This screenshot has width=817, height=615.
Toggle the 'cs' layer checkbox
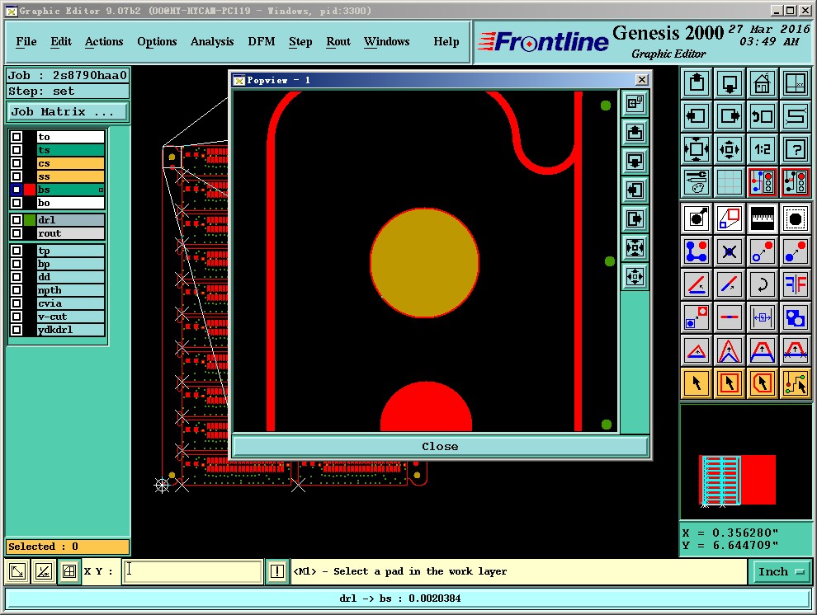(x=17, y=163)
